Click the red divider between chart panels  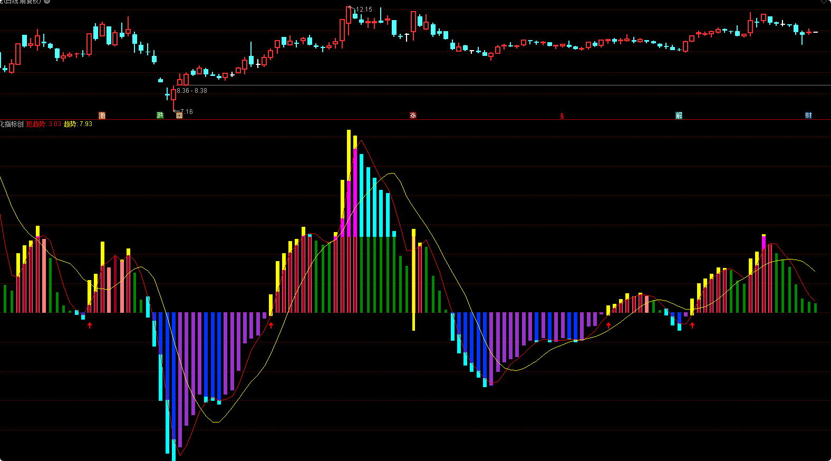coord(415,120)
